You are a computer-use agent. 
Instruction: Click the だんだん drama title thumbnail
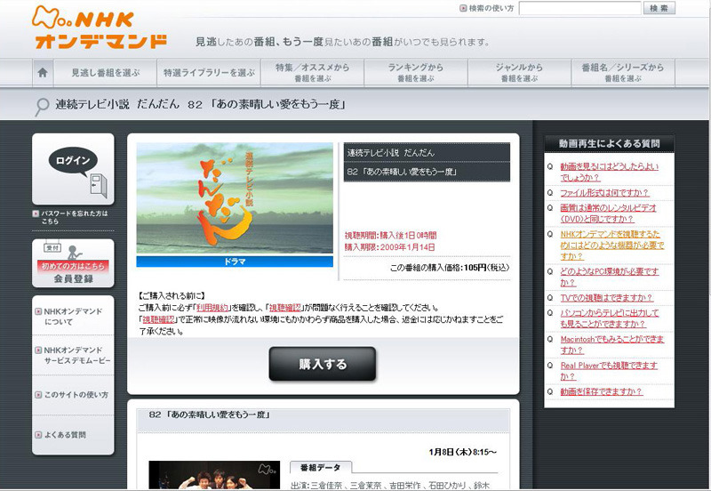235,197
